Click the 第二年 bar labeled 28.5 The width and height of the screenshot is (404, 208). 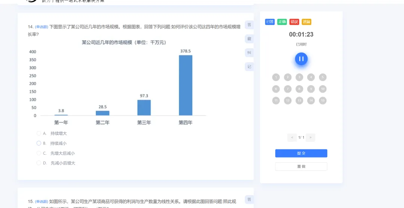click(x=102, y=113)
